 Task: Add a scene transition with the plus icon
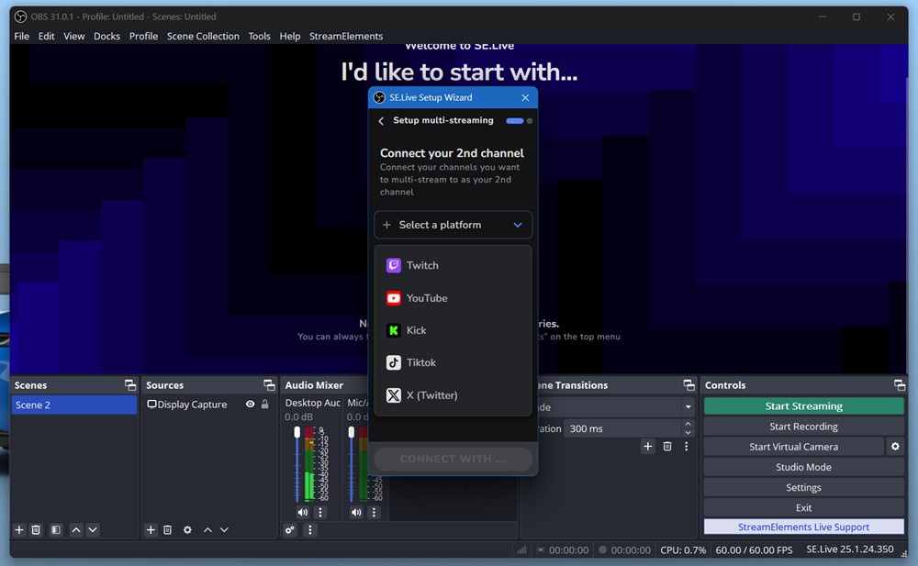point(648,446)
